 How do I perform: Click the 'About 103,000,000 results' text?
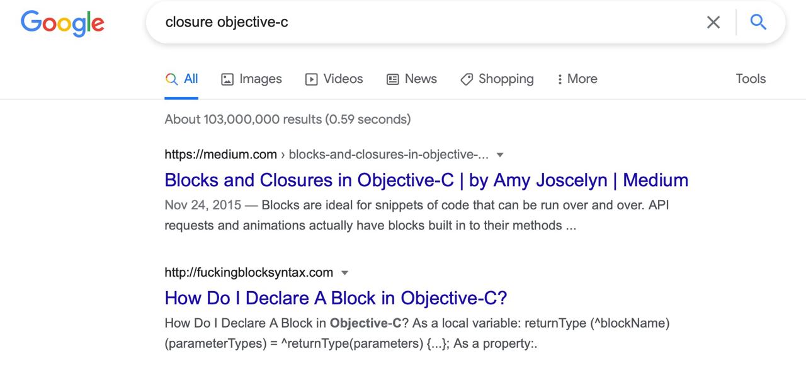(x=287, y=119)
